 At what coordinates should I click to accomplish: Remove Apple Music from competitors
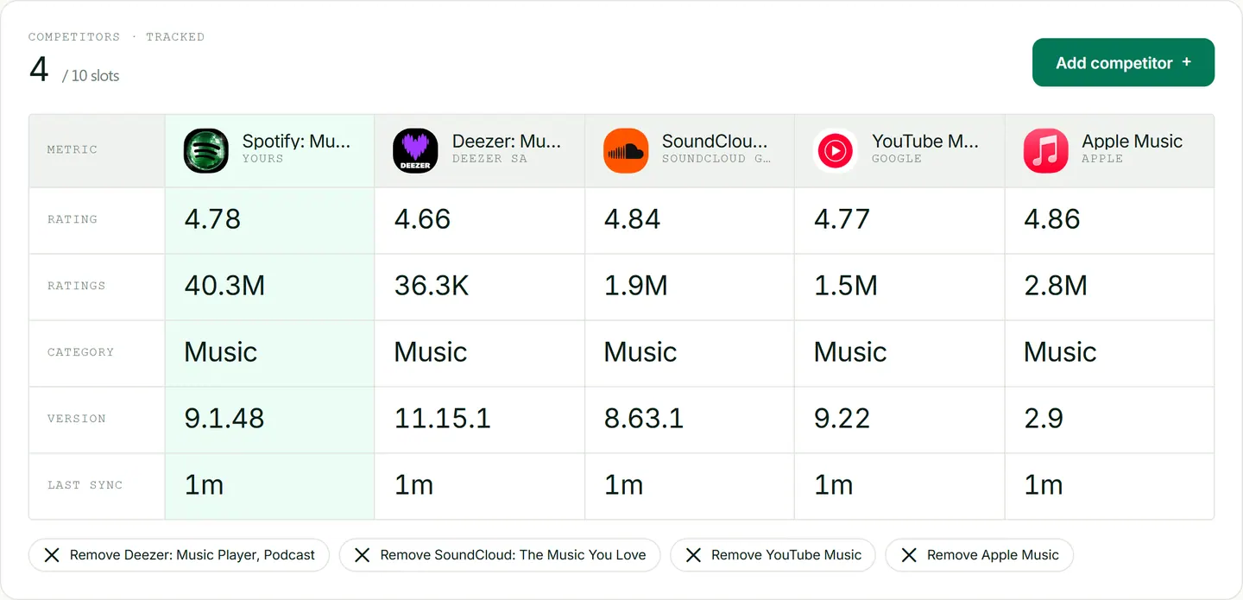[979, 555]
